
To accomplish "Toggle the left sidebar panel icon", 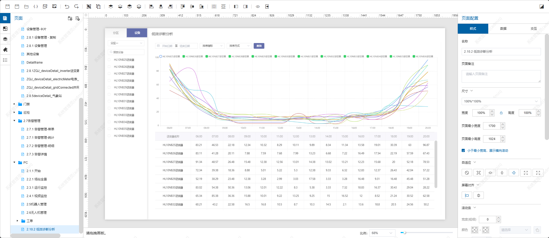I will tap(236, 7).
